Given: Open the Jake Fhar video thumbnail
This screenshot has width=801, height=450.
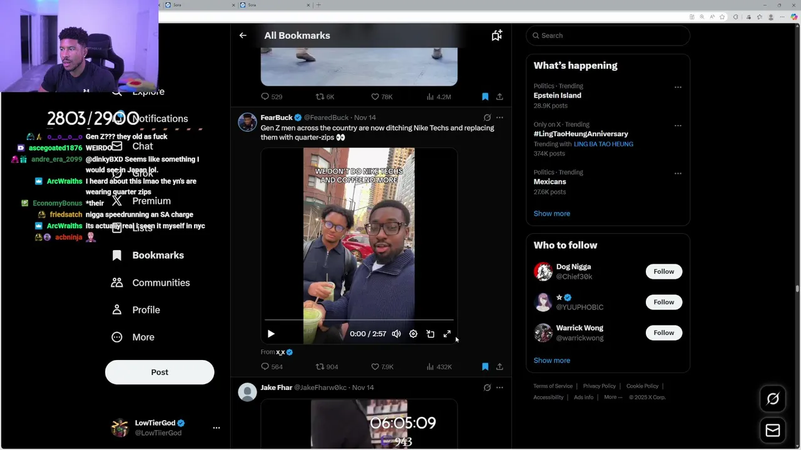Looking at the screenshot, I should pos(359,424).
